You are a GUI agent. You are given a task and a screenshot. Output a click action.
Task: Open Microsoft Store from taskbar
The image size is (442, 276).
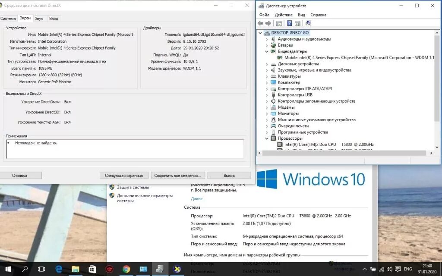pos(92,269)
